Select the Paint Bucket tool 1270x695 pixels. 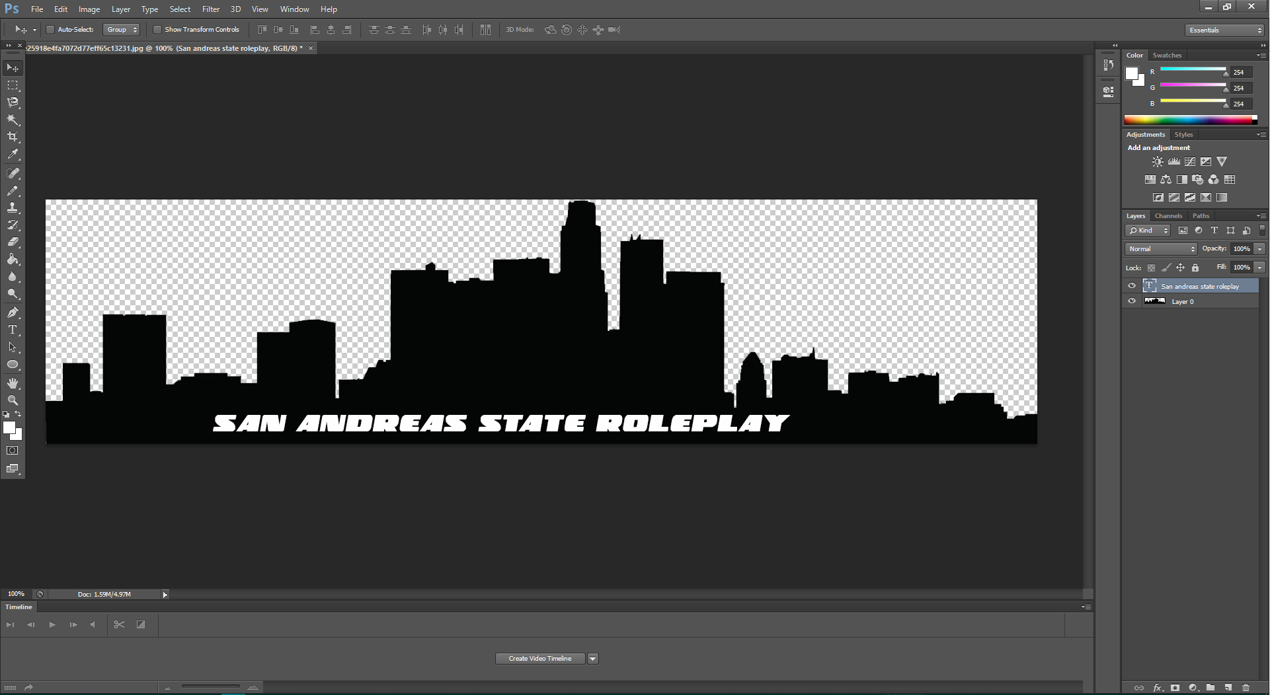13,259
